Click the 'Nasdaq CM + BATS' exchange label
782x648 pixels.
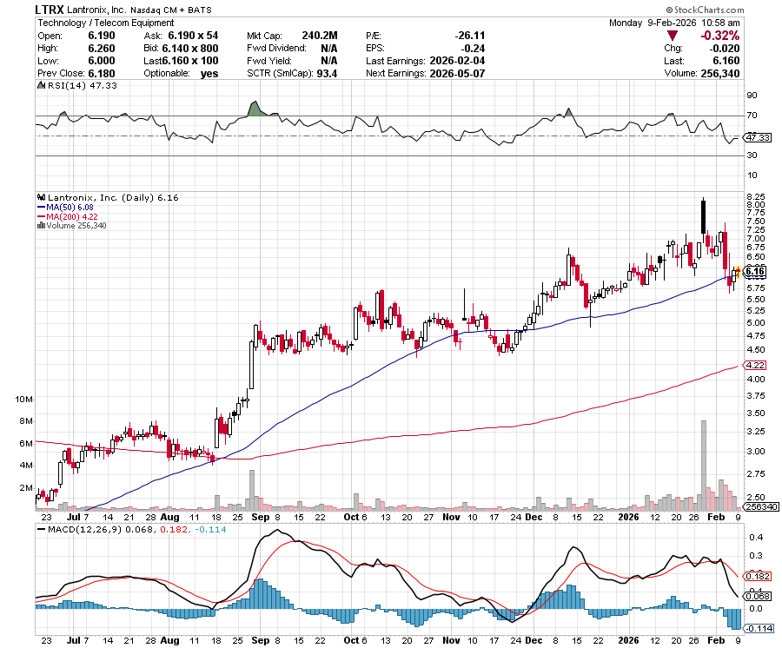(x=171, y=10)
